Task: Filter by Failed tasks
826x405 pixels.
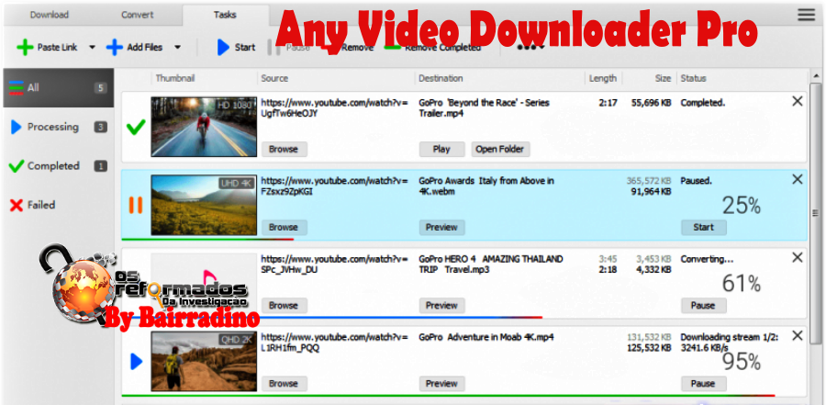Action: pyautogui.click(x=59, y=205)
